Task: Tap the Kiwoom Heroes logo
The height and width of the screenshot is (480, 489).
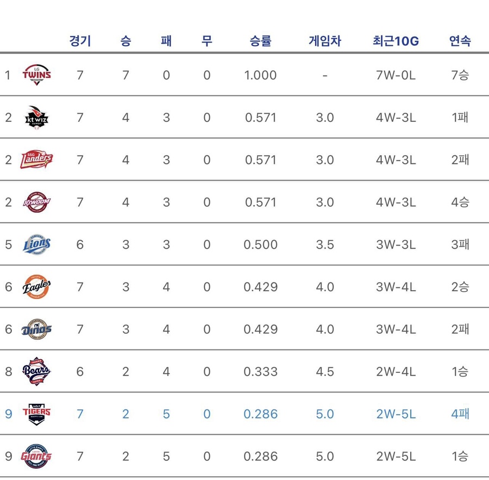Action: tap(36, 202)
